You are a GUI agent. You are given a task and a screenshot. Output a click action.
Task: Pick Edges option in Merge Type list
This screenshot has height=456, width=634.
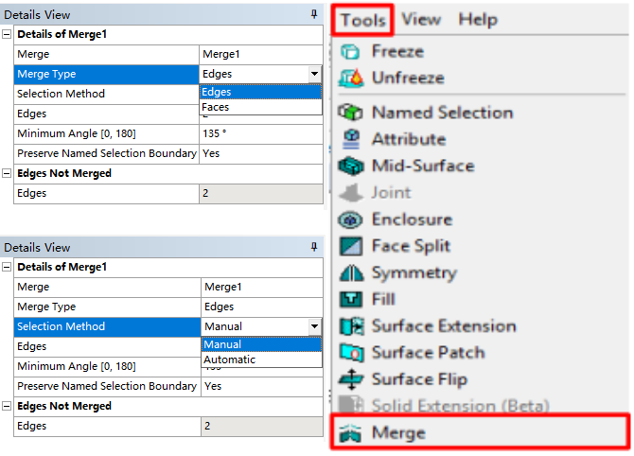261,92
